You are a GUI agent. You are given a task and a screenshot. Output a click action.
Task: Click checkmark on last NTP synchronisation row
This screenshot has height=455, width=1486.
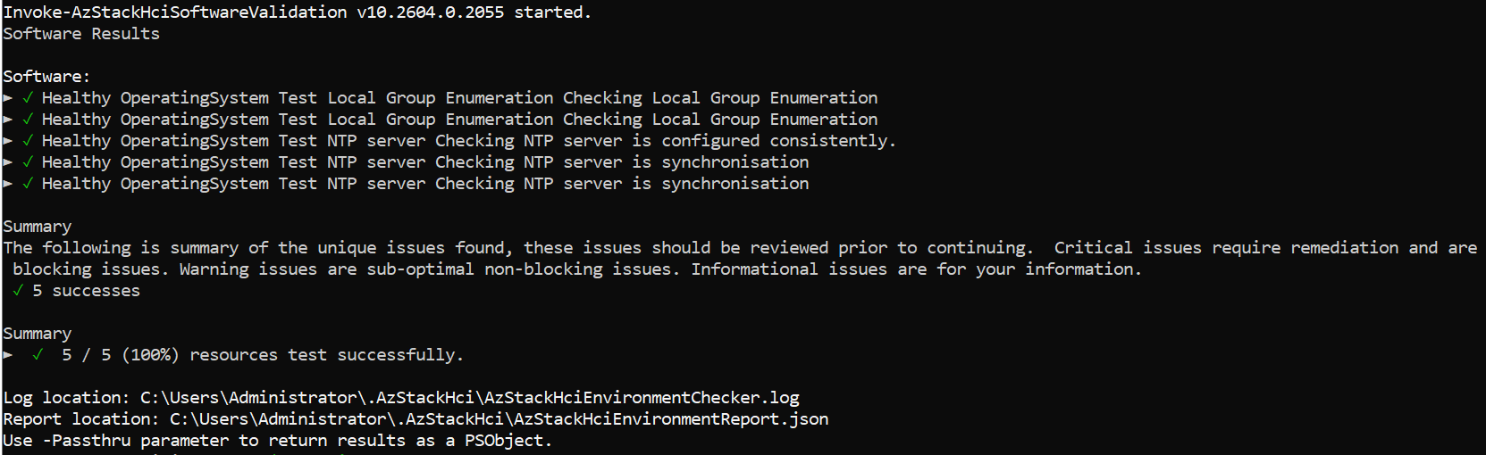[x=28, y=183]
